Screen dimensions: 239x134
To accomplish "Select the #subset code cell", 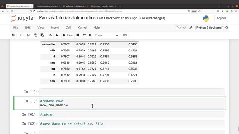I will pos(131,114).
